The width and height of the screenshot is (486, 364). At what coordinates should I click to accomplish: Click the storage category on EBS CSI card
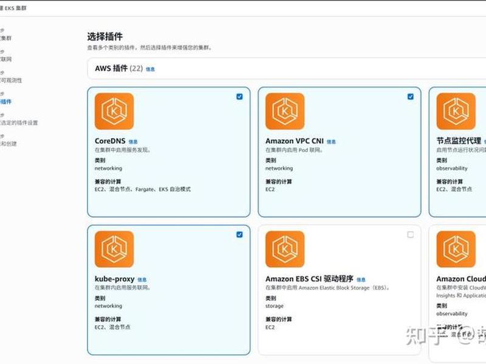(x=275, y=306)
